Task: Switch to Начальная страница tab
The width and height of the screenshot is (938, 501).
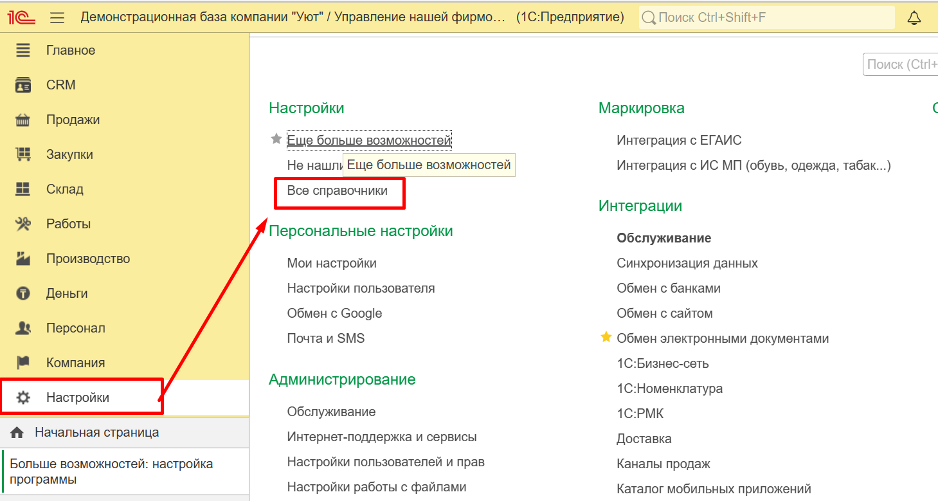Action: tap(96, 432)
